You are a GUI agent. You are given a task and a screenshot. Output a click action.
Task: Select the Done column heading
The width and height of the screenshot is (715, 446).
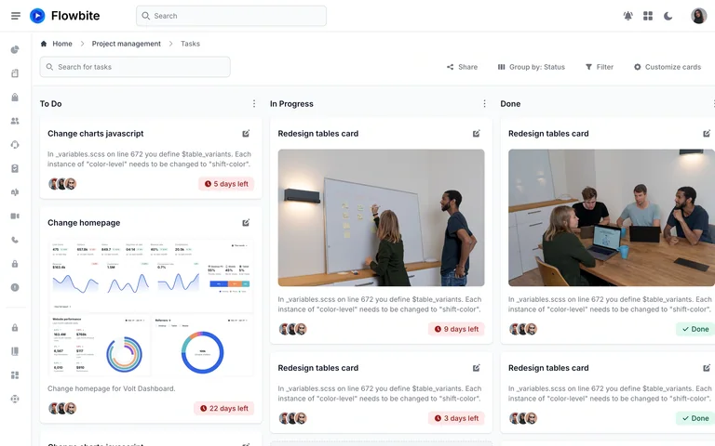pos(510,104)
